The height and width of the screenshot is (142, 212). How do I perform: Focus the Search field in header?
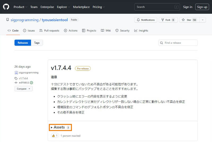(x=157, y=7)
